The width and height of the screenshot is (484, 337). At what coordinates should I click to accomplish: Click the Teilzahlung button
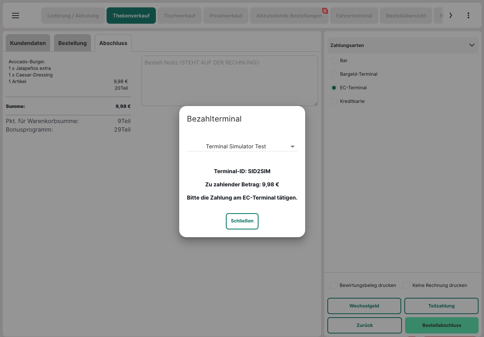pyautogui.click(x=441, y=306)
